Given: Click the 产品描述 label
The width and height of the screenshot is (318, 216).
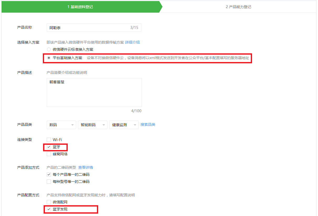Looking at the screenshot, I should coord(24,73).
